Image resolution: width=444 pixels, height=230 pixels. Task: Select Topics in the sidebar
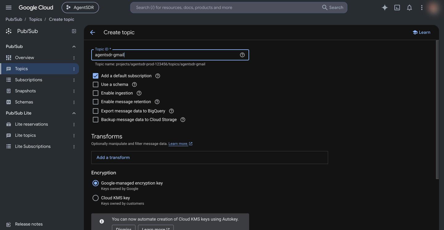pyautogui.click(x=39, y=69)
